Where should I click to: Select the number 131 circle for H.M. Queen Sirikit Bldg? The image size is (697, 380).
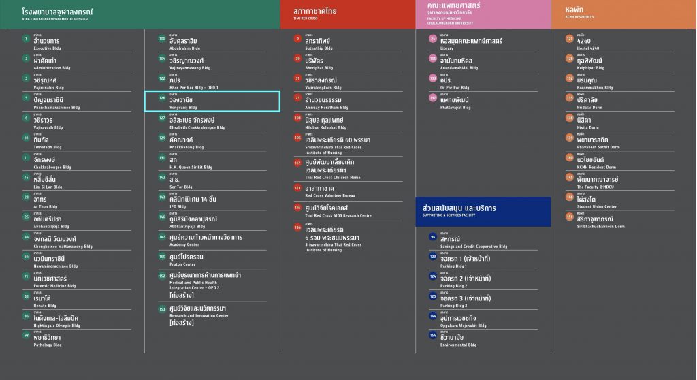(x=162, y=157)
